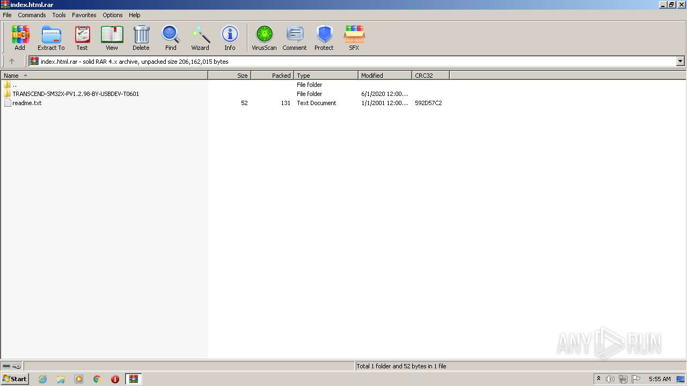Launch Chrome from the taskbar
The width and height of the screenshot is (687, 386).
click(97, 379)
